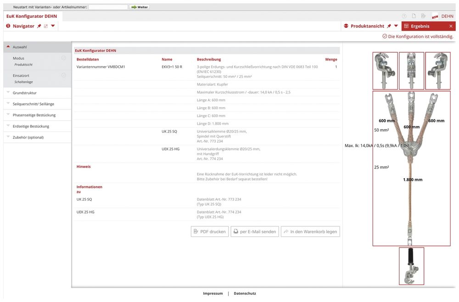Screen dimensions: 459x302
Task: Expand Phasenseitige Bestückung section
Action: point(34,115)
